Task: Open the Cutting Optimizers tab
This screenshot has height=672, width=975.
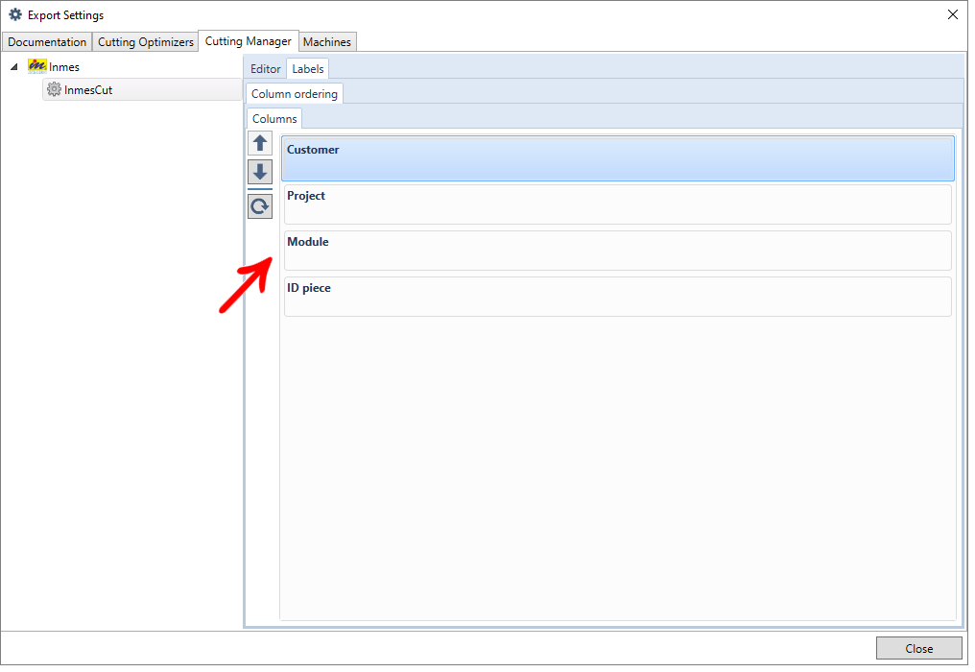Action: coord(146,41)
